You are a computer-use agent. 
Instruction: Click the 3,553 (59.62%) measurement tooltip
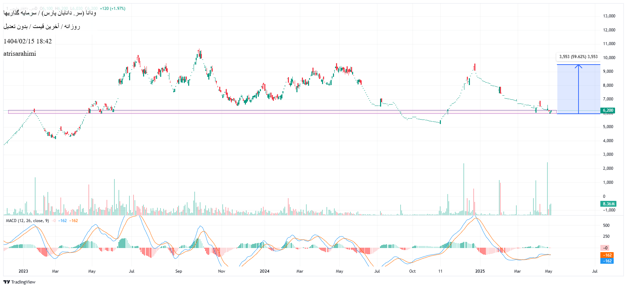[x=578, y=57]
